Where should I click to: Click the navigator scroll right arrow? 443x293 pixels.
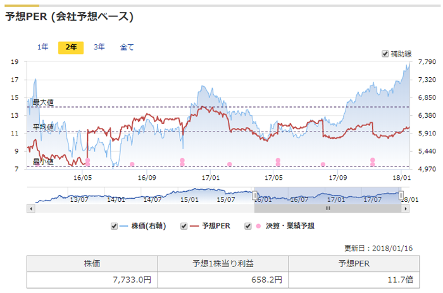[406, 209]
